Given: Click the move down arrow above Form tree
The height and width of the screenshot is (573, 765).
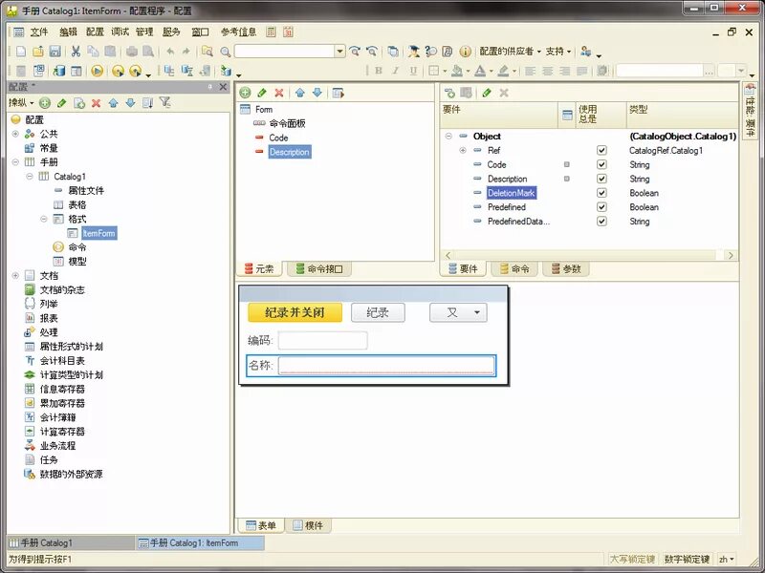Looking at the screenshot, I should pyautogui.click(x=317, y=93).
